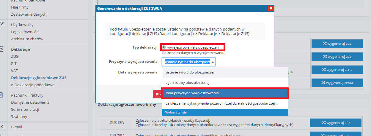Viewport: 371px width, 136px height.
Task: Select radio 'korekta danych o wyrejestrowaniu'
Action: point(164,52)
